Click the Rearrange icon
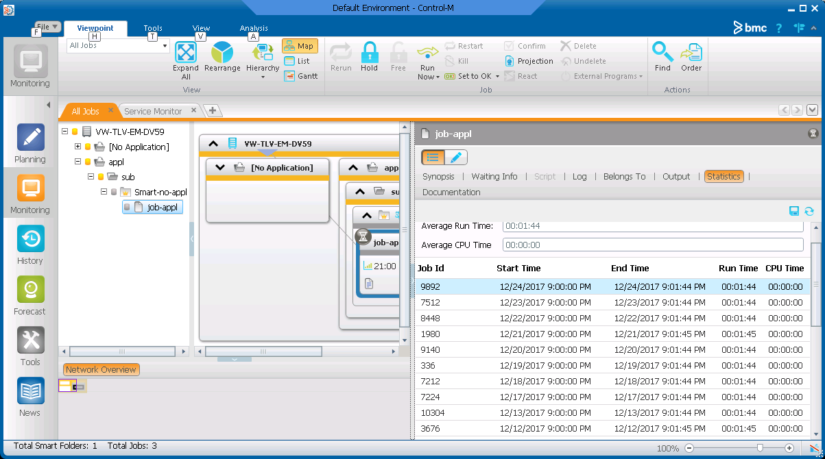Viewport: 825px width, 459px height. (x=222, y=53)
